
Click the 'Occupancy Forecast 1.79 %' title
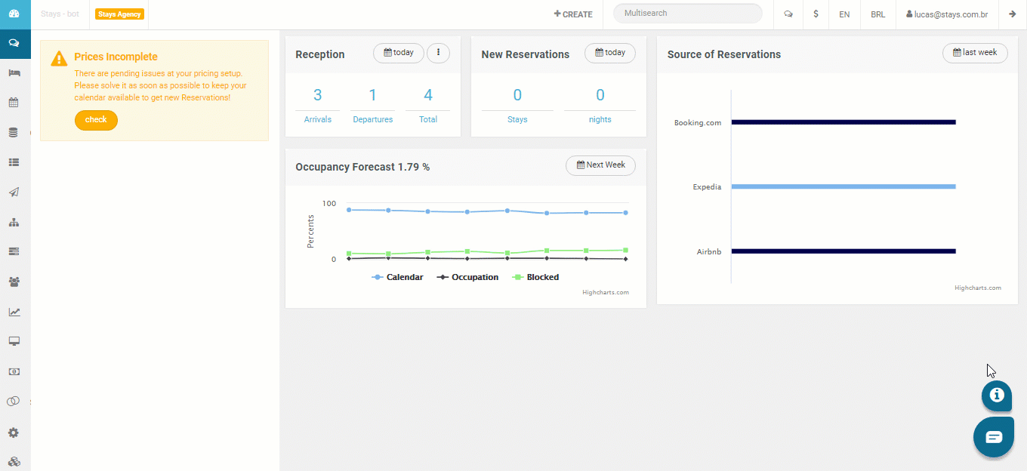point(362,168)
